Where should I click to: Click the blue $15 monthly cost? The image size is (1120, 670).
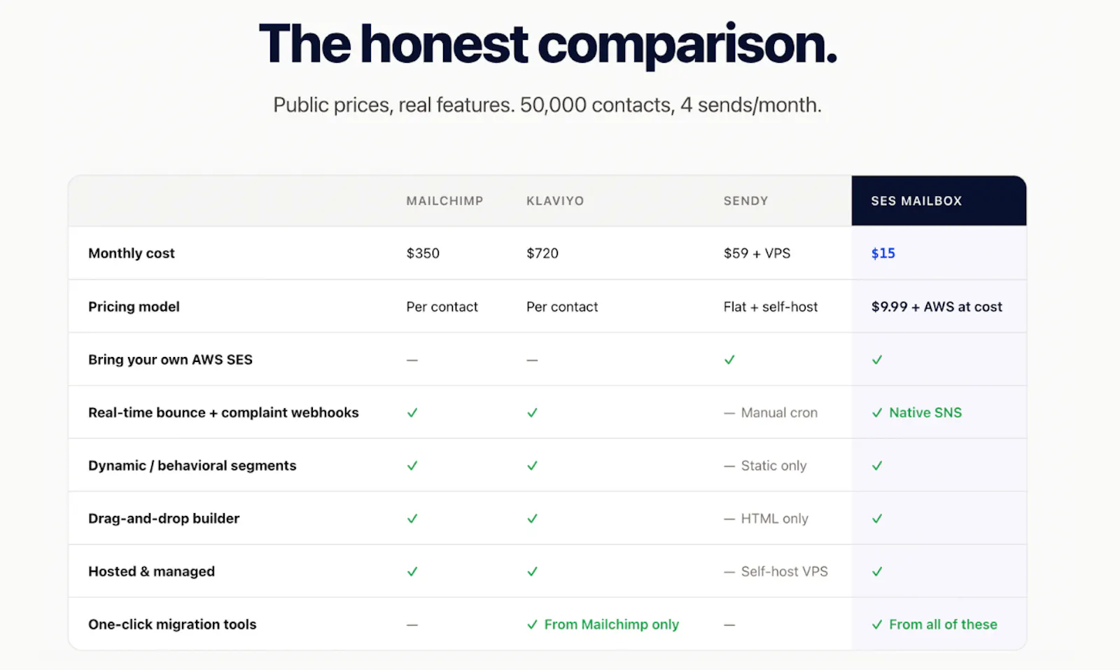(883, 253)
